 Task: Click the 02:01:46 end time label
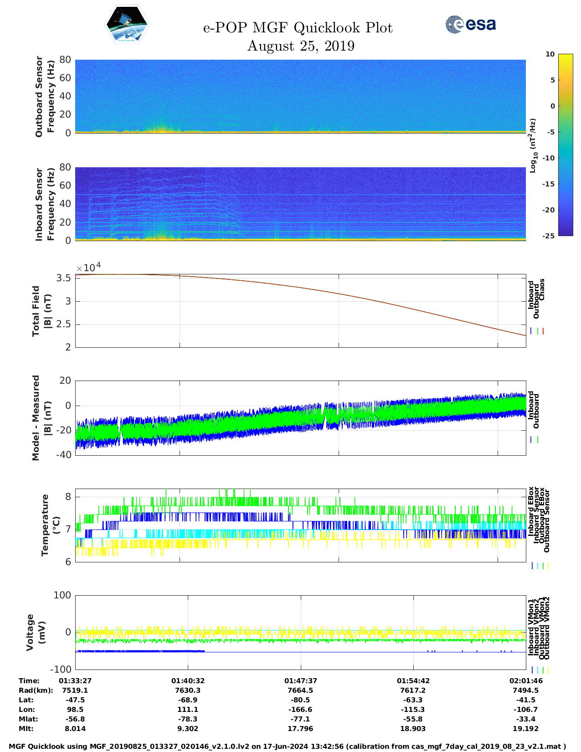525,681
